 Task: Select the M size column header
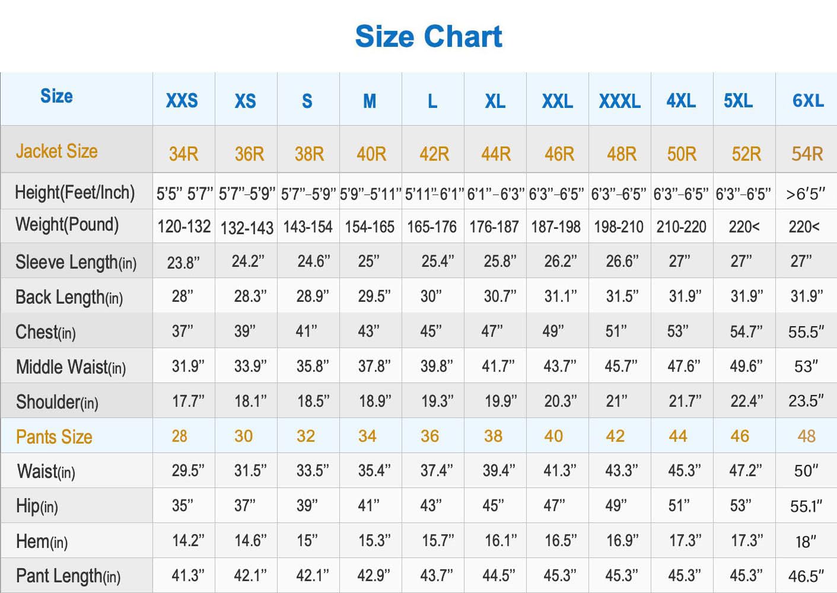tap(370, 101)
